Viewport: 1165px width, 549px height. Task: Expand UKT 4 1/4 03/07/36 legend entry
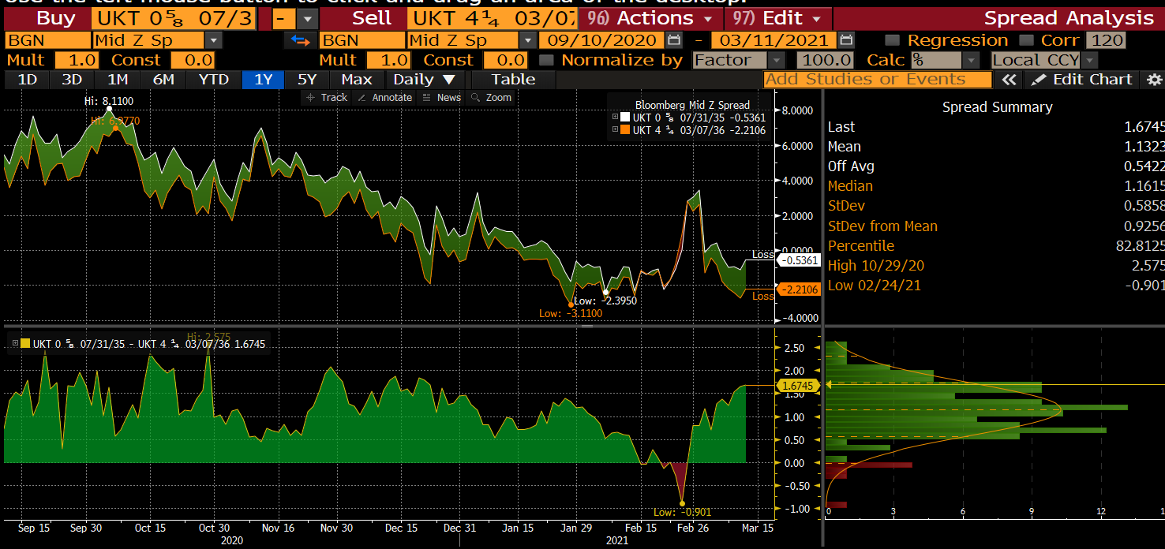click(616, 130)
